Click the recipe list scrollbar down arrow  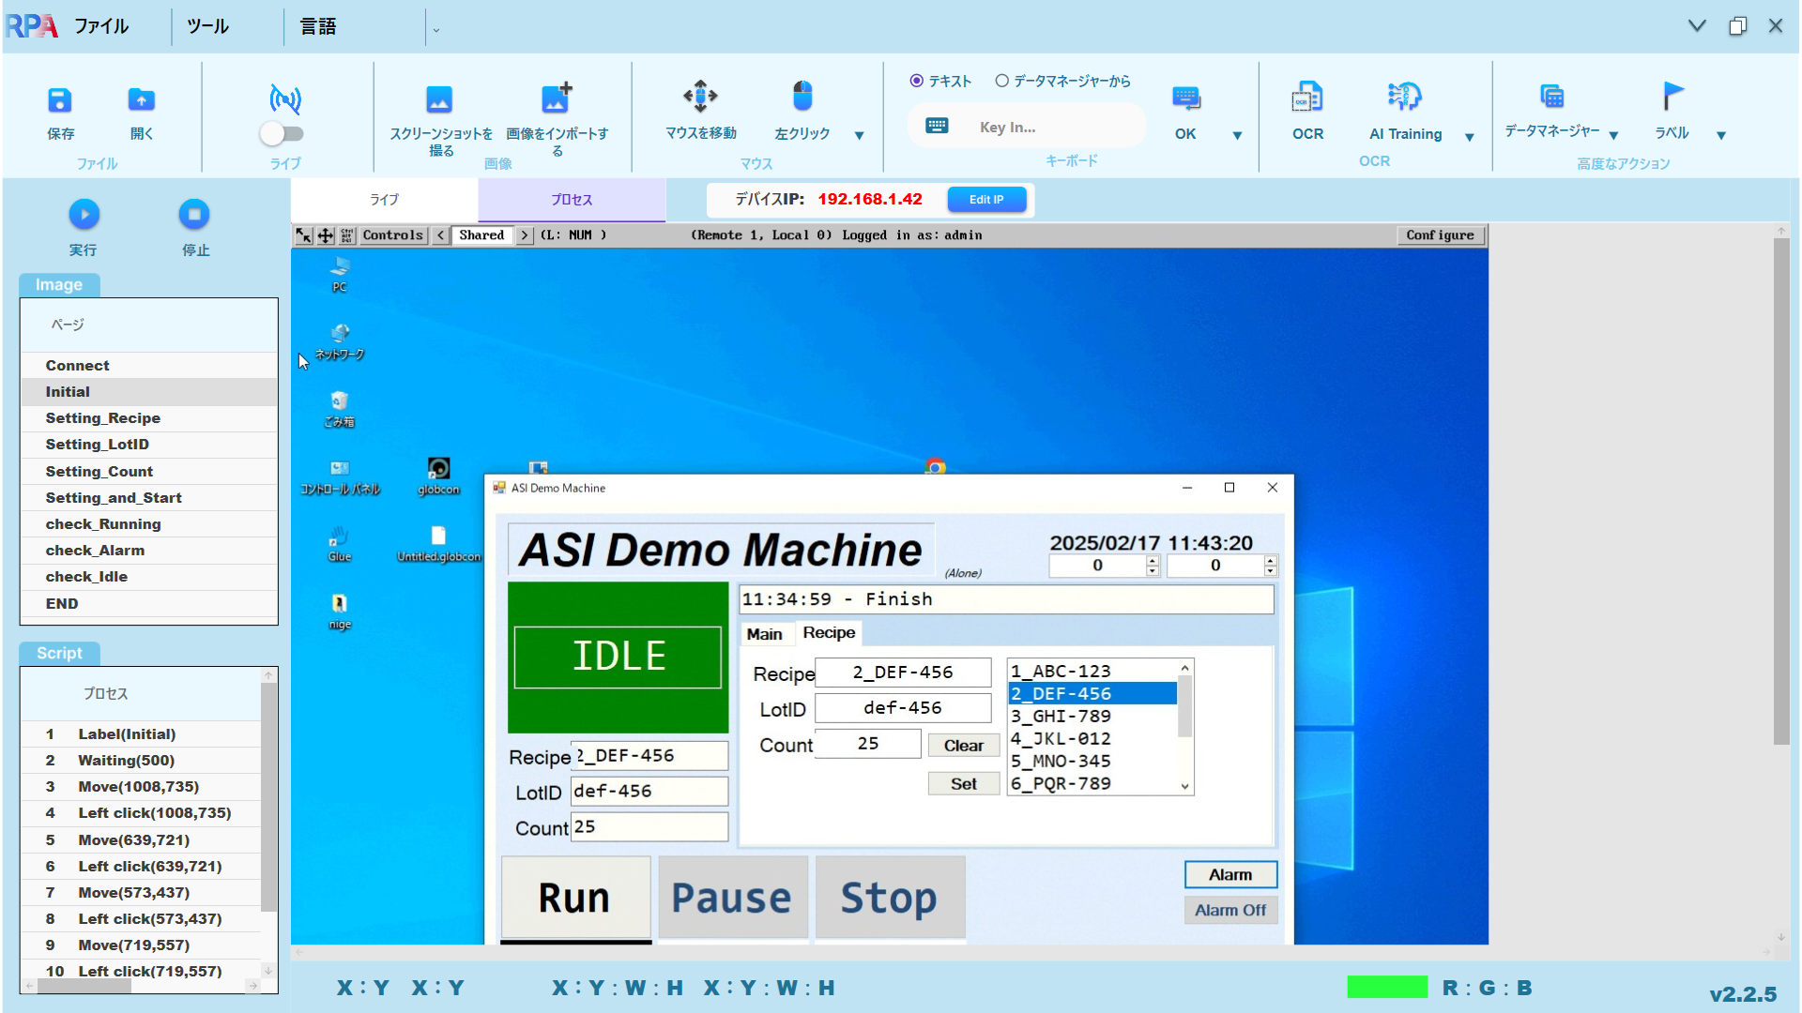1185,786
